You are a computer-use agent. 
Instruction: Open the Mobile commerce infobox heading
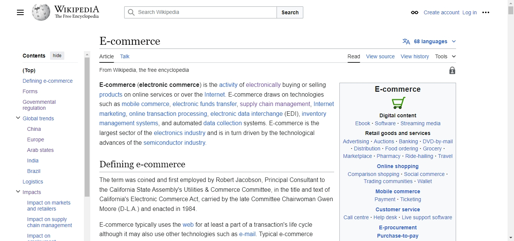398,191
